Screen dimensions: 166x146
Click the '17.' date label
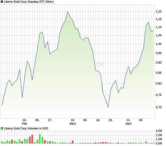pyautogui.click(x=50, y=120)
